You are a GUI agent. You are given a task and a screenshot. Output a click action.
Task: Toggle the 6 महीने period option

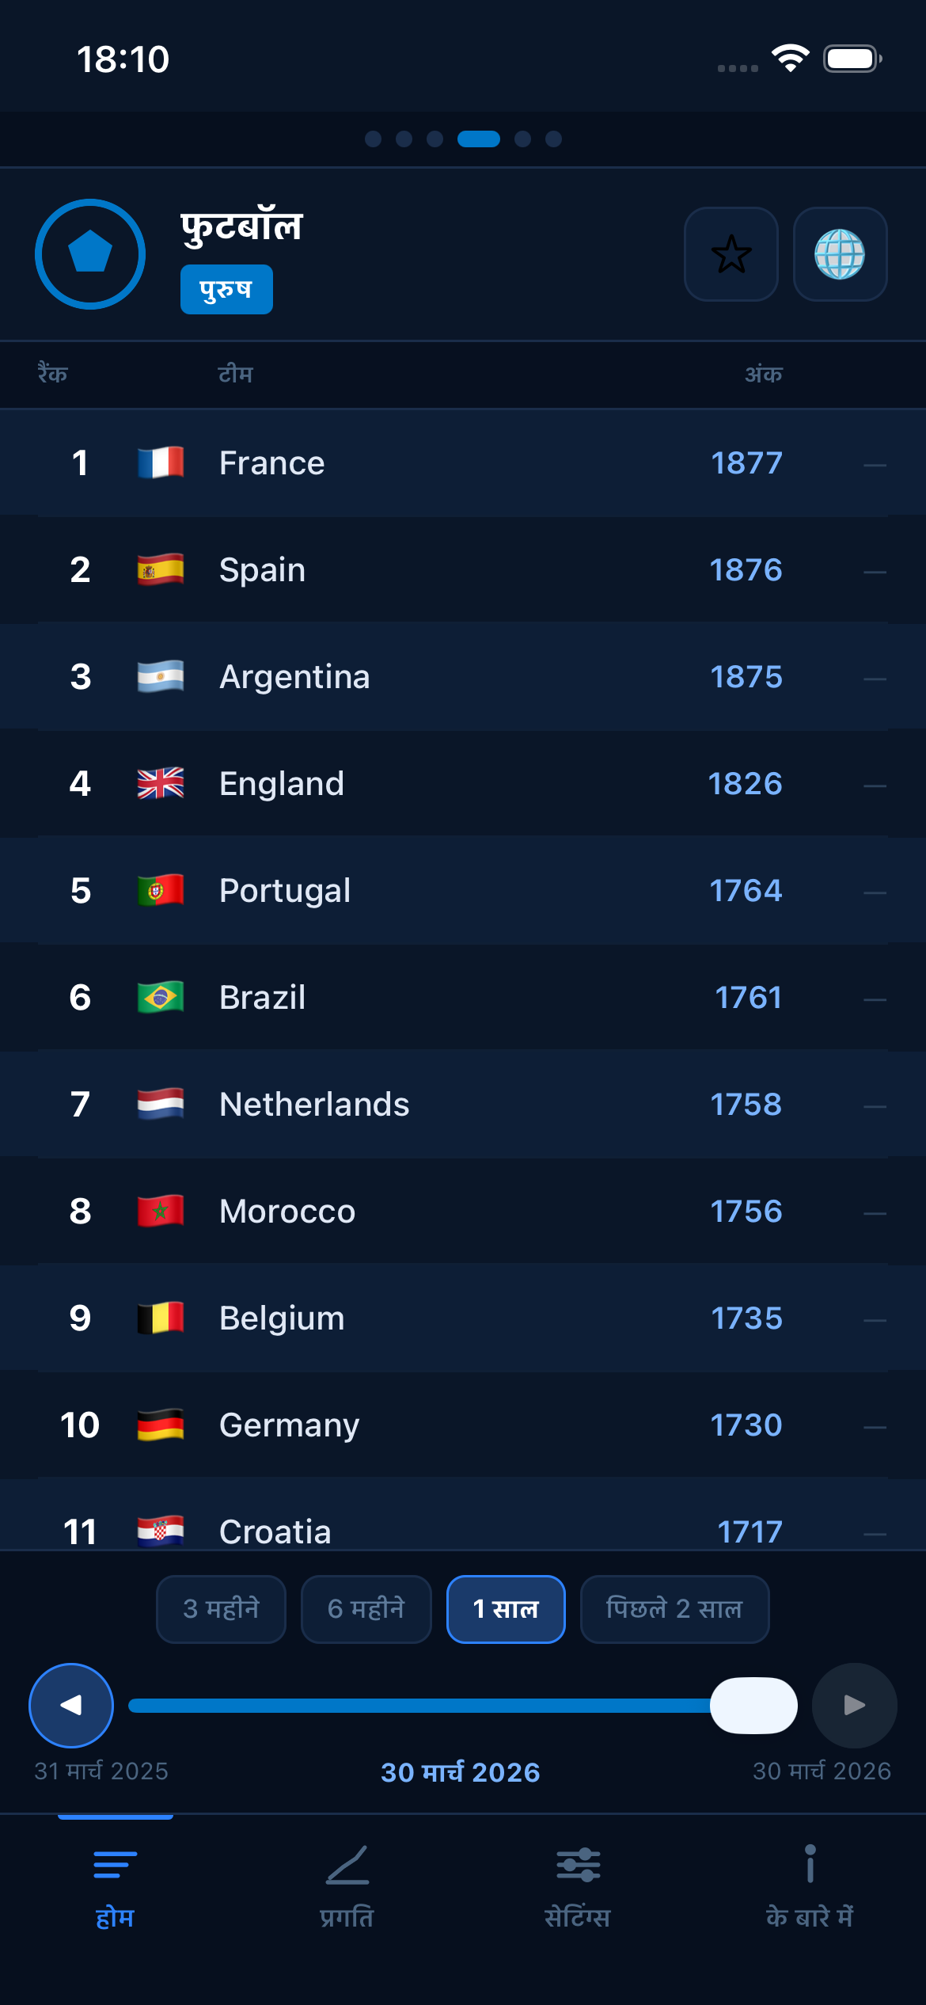click(x=366, y=1609)
